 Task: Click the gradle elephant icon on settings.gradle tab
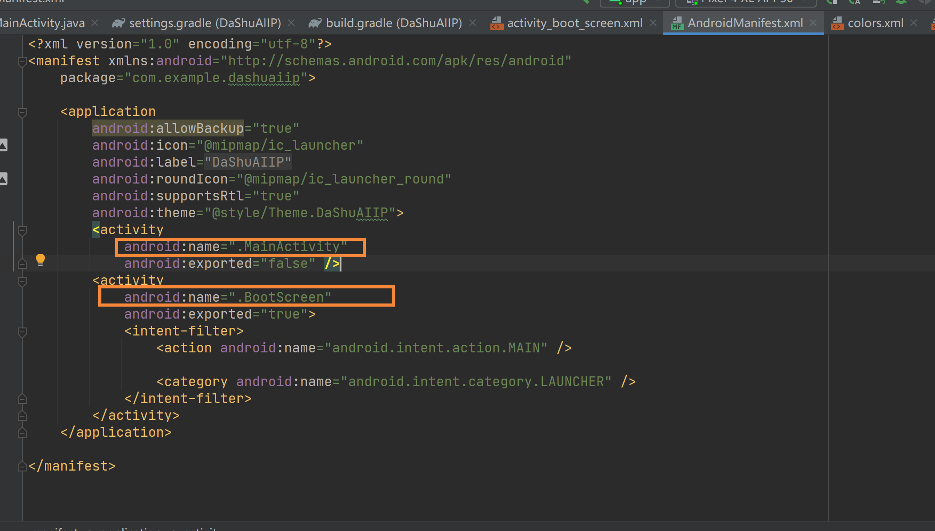[x=118, y=23]
